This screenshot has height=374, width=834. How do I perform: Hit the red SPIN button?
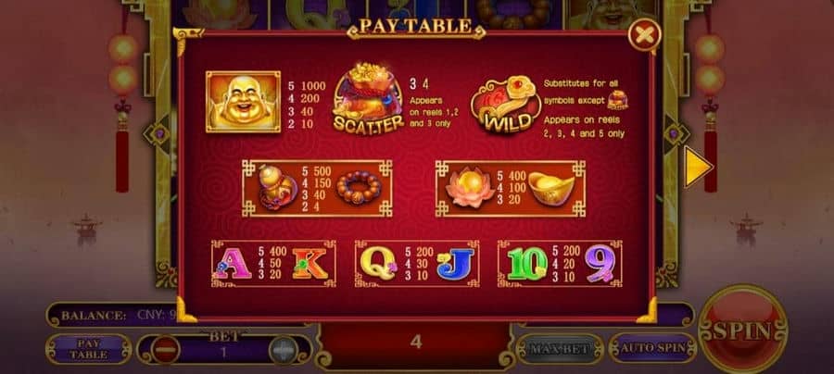click(743, 330)
